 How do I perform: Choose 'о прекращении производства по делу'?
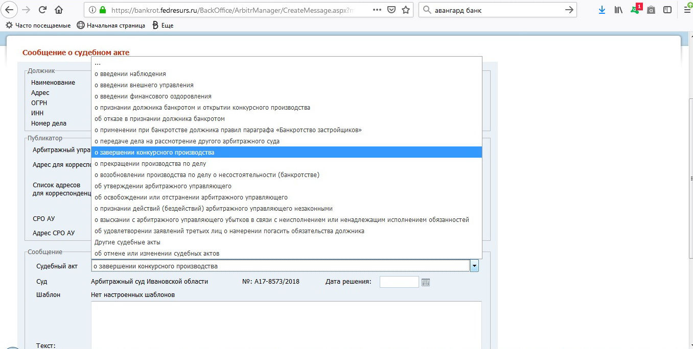(150, 164)
